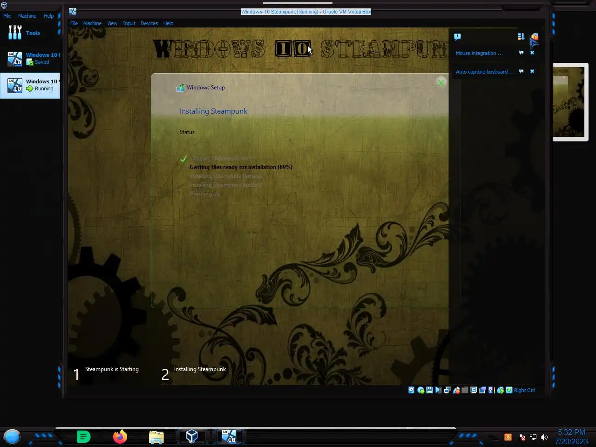Open Machine menu of the VM window
This screenshot has width=596, height=447.
(x=92, y=23)
